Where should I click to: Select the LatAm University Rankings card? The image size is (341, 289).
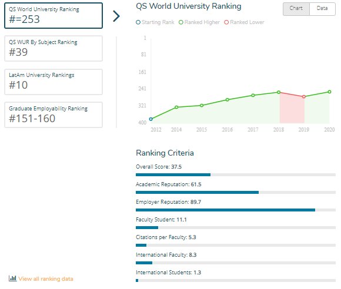click(54, 82)
